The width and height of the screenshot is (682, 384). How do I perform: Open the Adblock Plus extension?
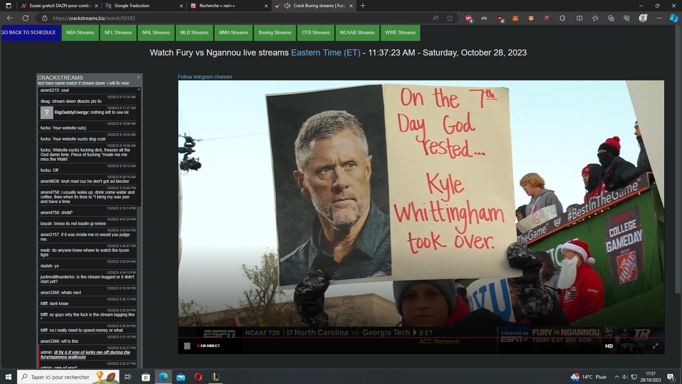point(469,18)
